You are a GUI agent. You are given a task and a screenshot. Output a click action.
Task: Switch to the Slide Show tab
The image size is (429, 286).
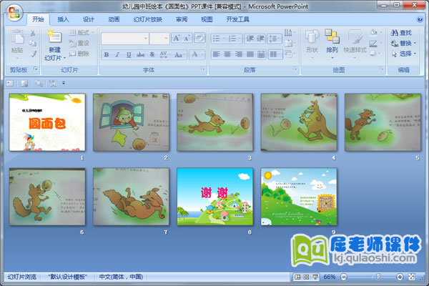click(148, 19)
